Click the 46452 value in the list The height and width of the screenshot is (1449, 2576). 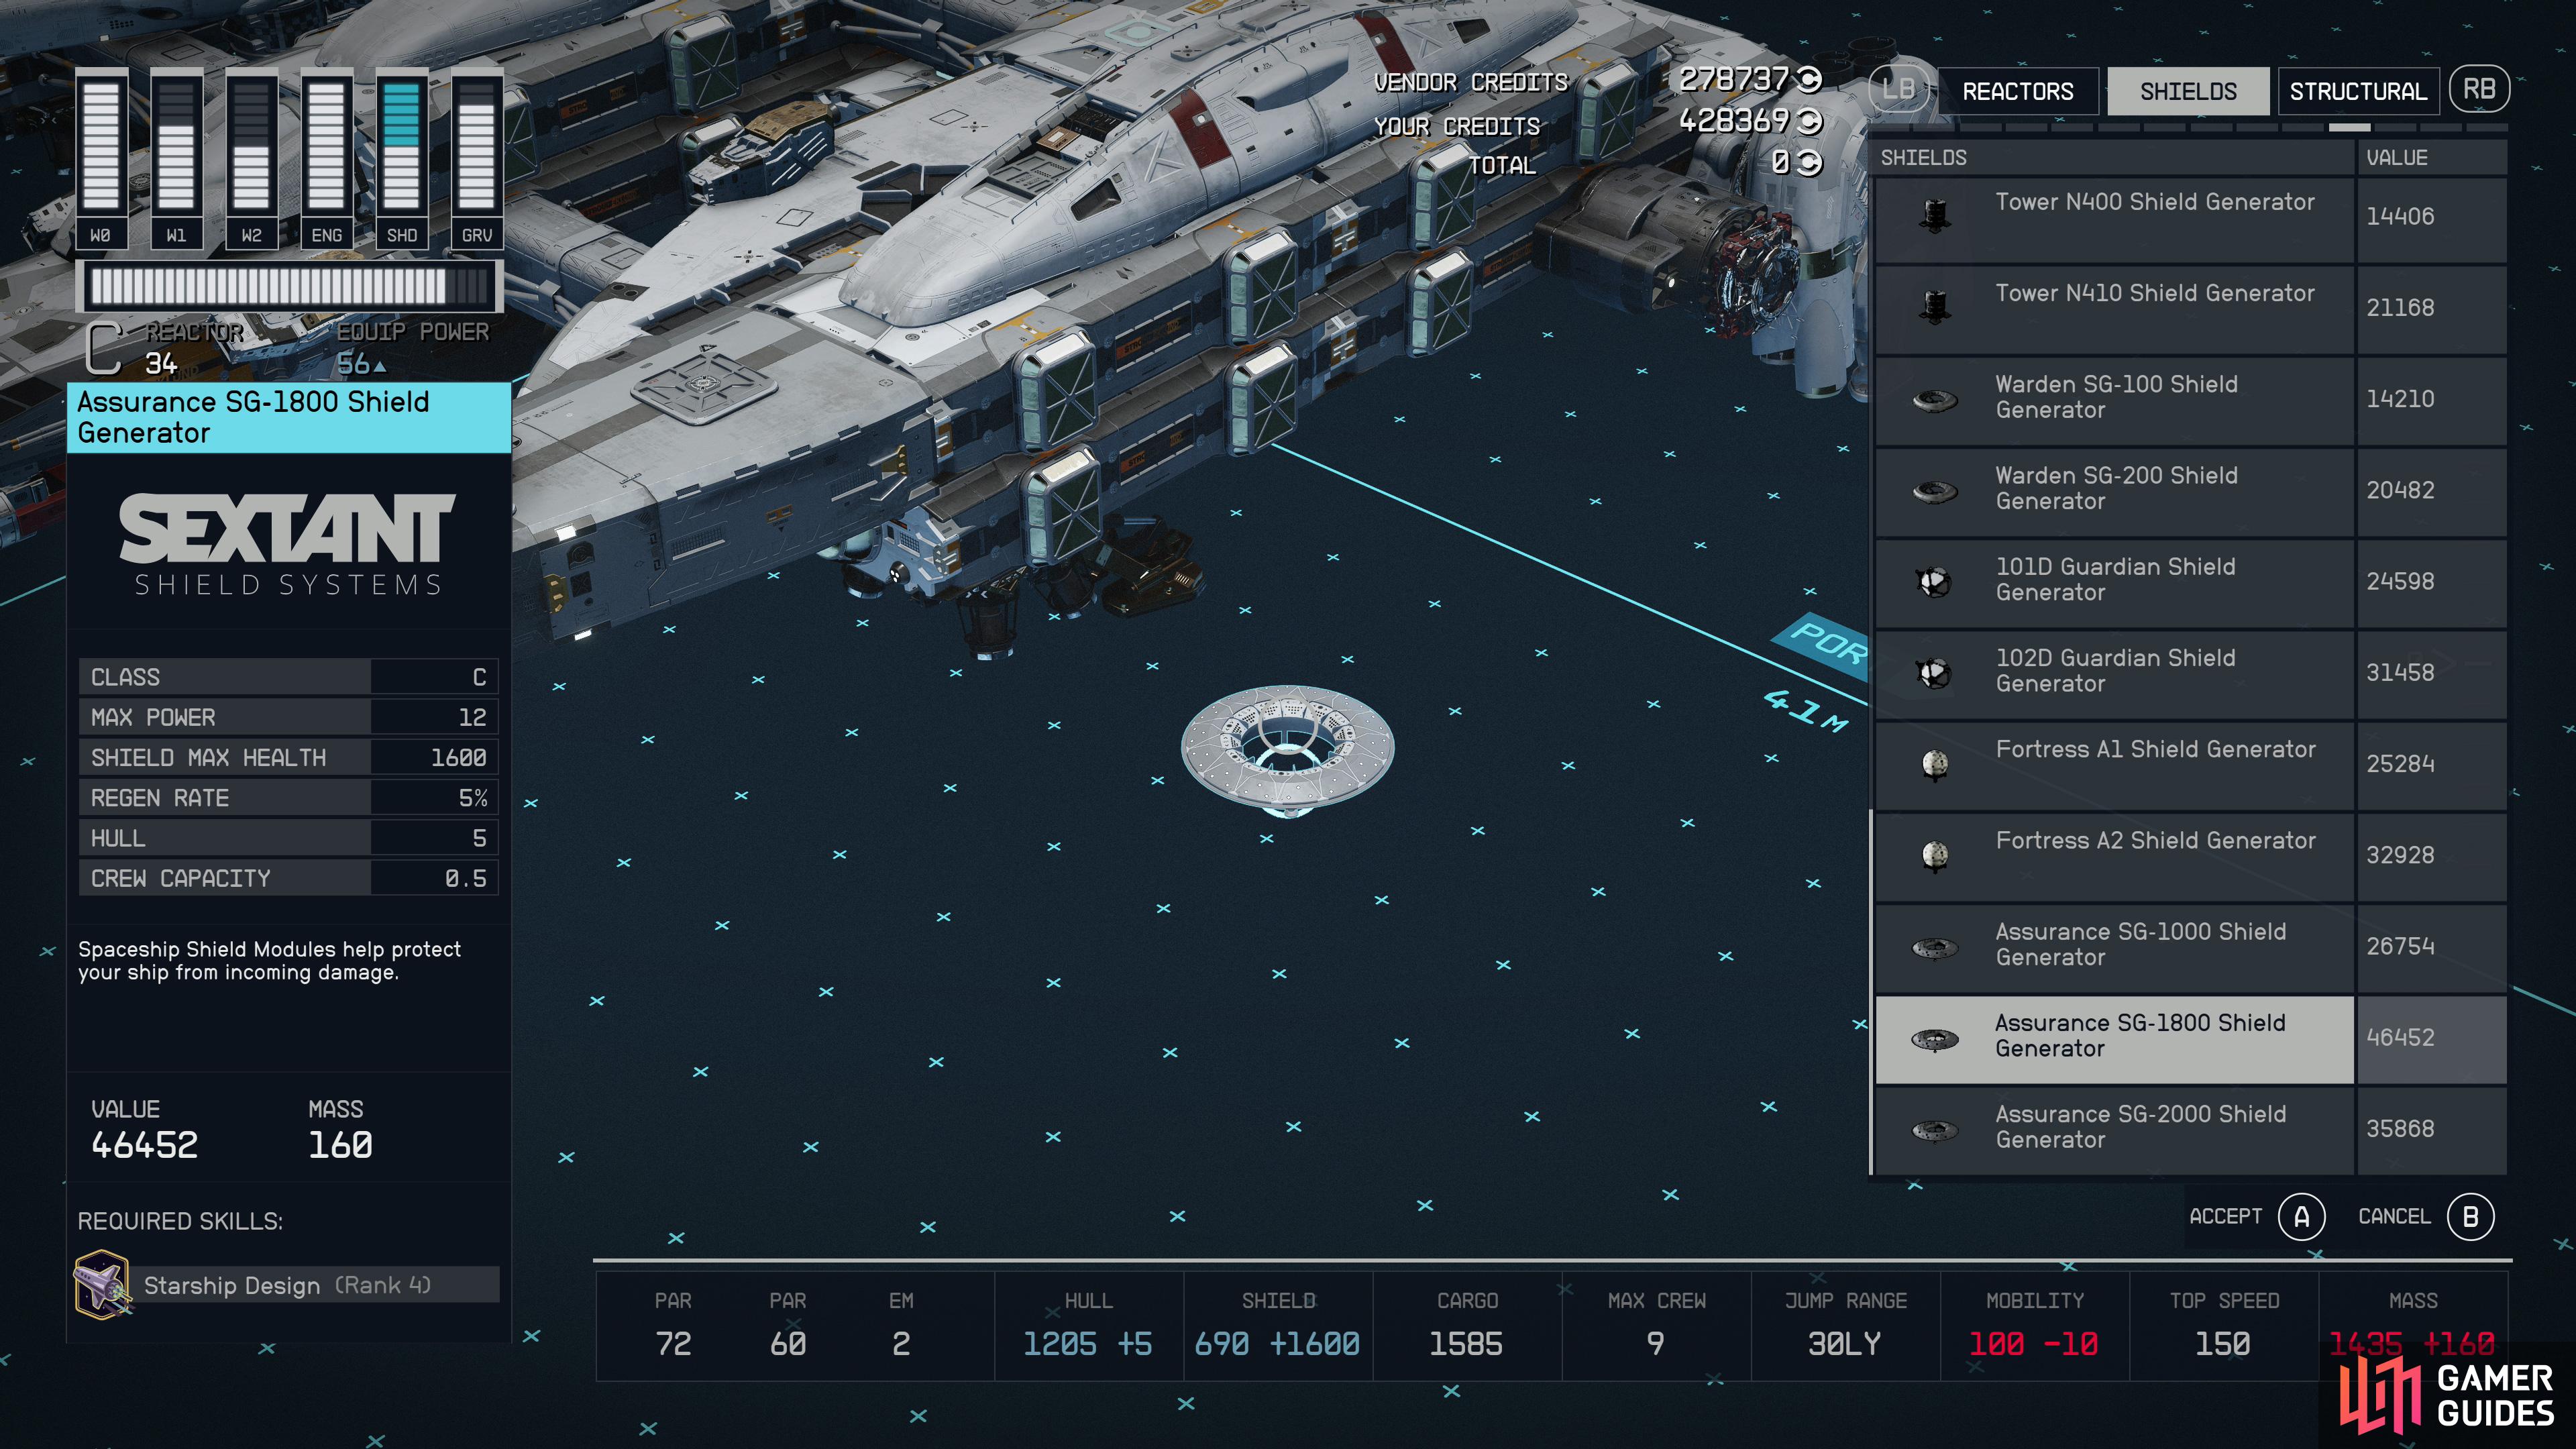2400,1038
